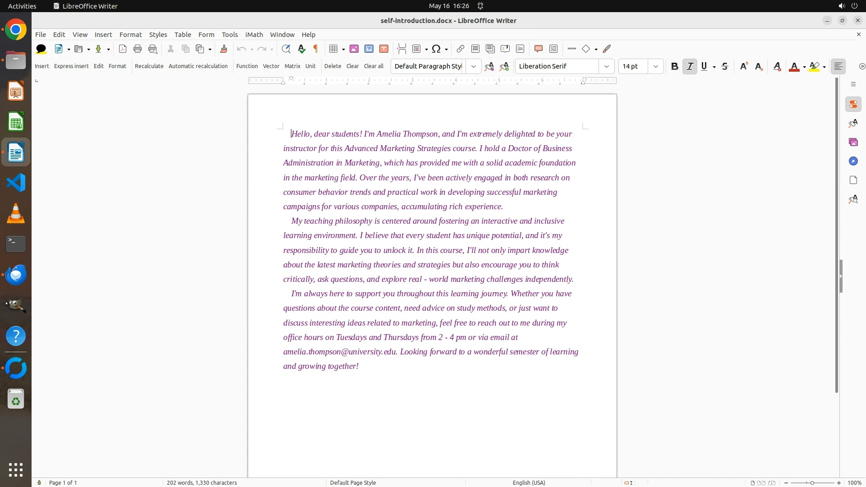Open Thunderbird from the dock

pyautogui.click(x=16, y=275)
